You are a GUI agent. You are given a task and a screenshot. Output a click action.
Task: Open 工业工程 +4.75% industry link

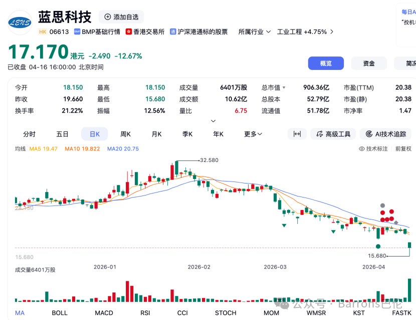(302, 32)
